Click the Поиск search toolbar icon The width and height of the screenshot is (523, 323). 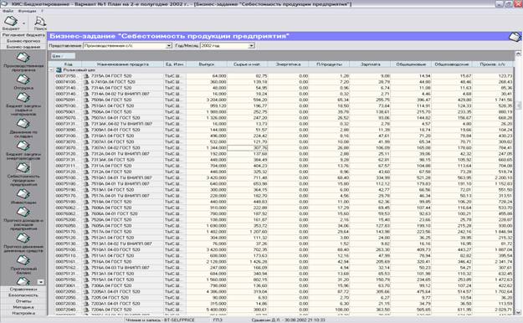pos(40,23)
